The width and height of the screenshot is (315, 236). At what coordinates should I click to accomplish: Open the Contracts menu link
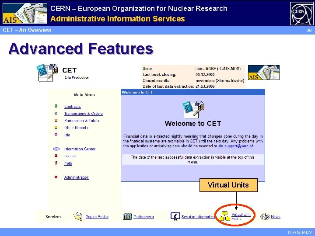[72, 107]
